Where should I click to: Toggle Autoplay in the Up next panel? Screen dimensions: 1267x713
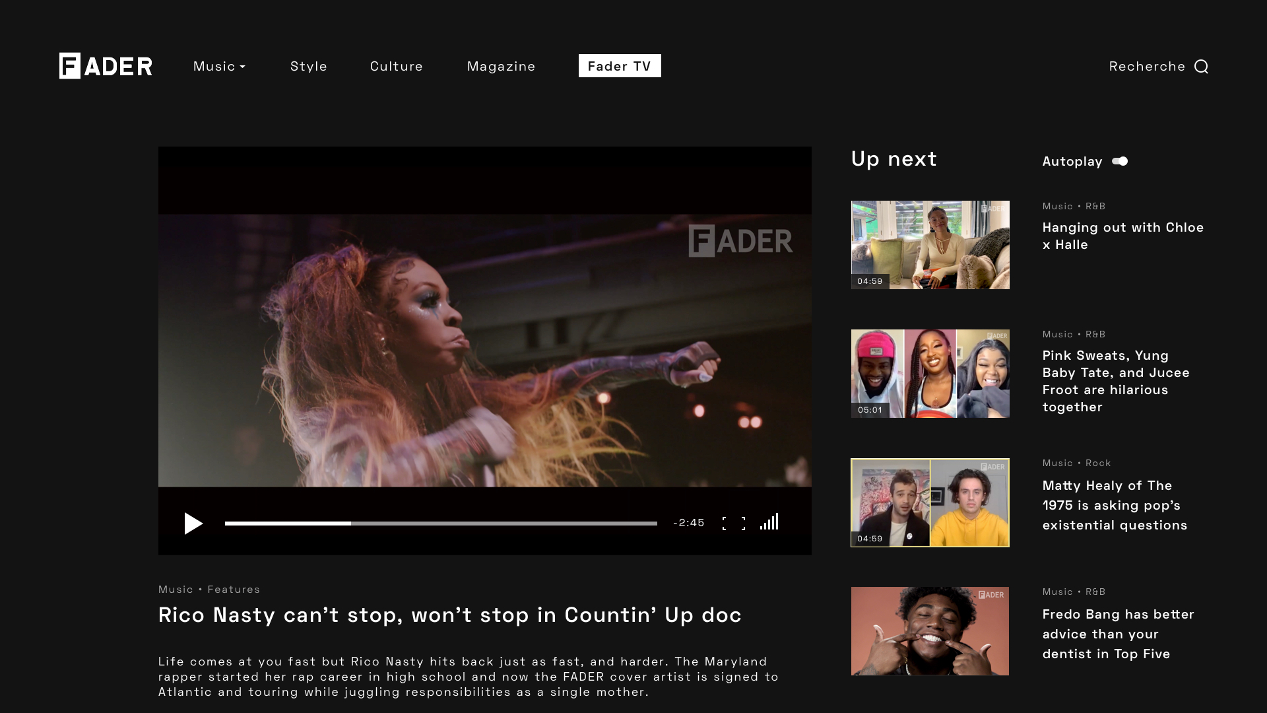coord(1120,161)
